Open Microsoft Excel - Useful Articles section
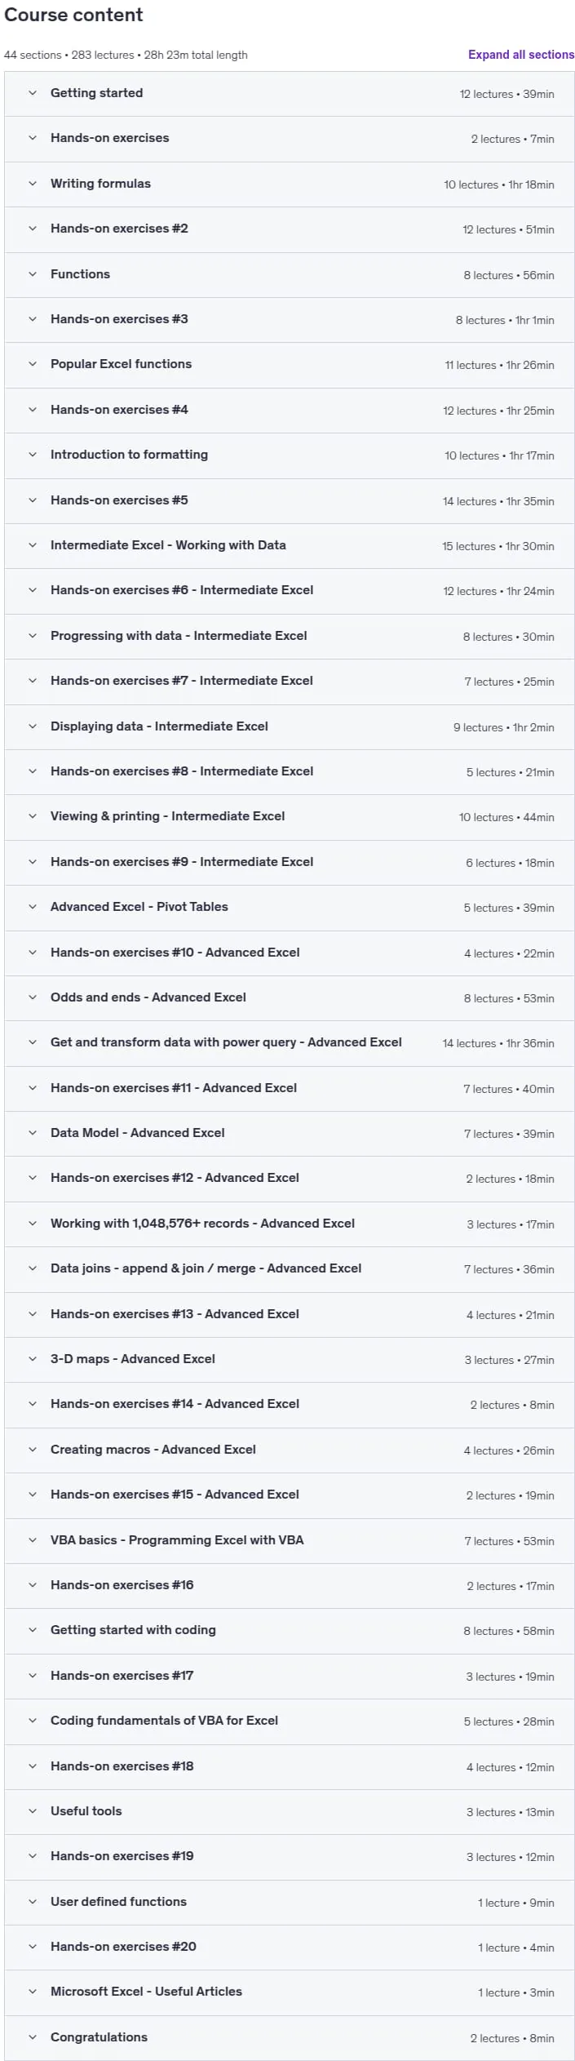The image size is (575, 2061). click(290, 1992)
